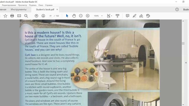The width and height of the screenshot is (189, 106).
Task: Expand the fit page dropdown arrow
Action: pyautogui.click(x=112, y=16)
